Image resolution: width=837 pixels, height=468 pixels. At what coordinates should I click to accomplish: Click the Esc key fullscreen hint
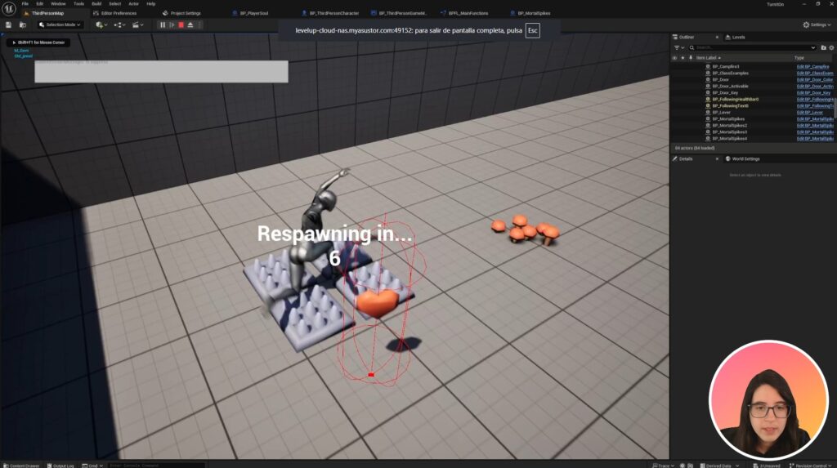point(532,30)
